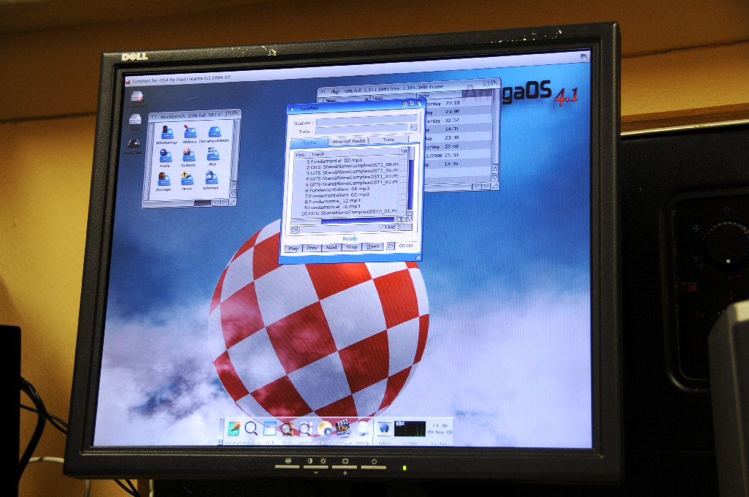Click the Next button in TuneNet
The height and width of the screenshot is (497, 749).
click(332, 248)
